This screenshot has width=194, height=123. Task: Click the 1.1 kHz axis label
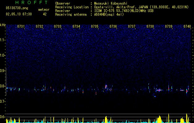3,40
